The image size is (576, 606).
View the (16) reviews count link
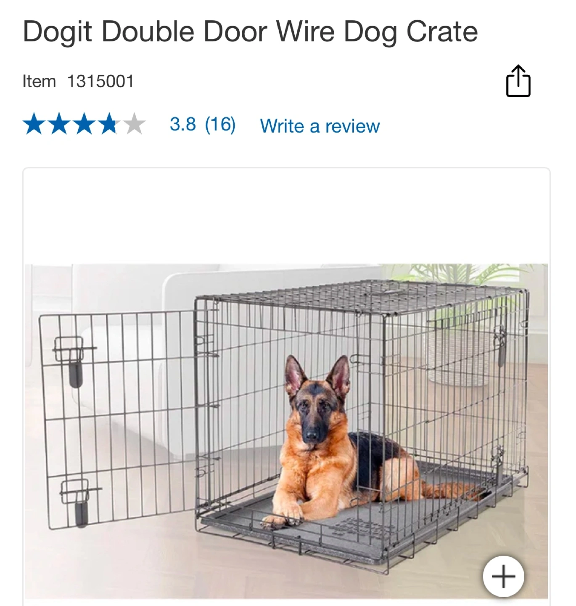point(220,125)
